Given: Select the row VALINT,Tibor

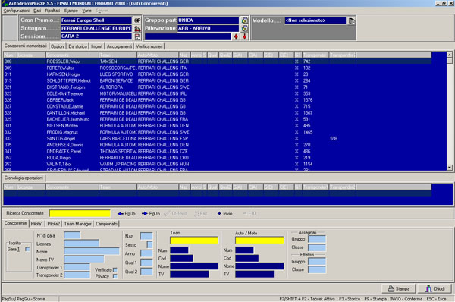Looking at the screenshot, I should (218, 164).
